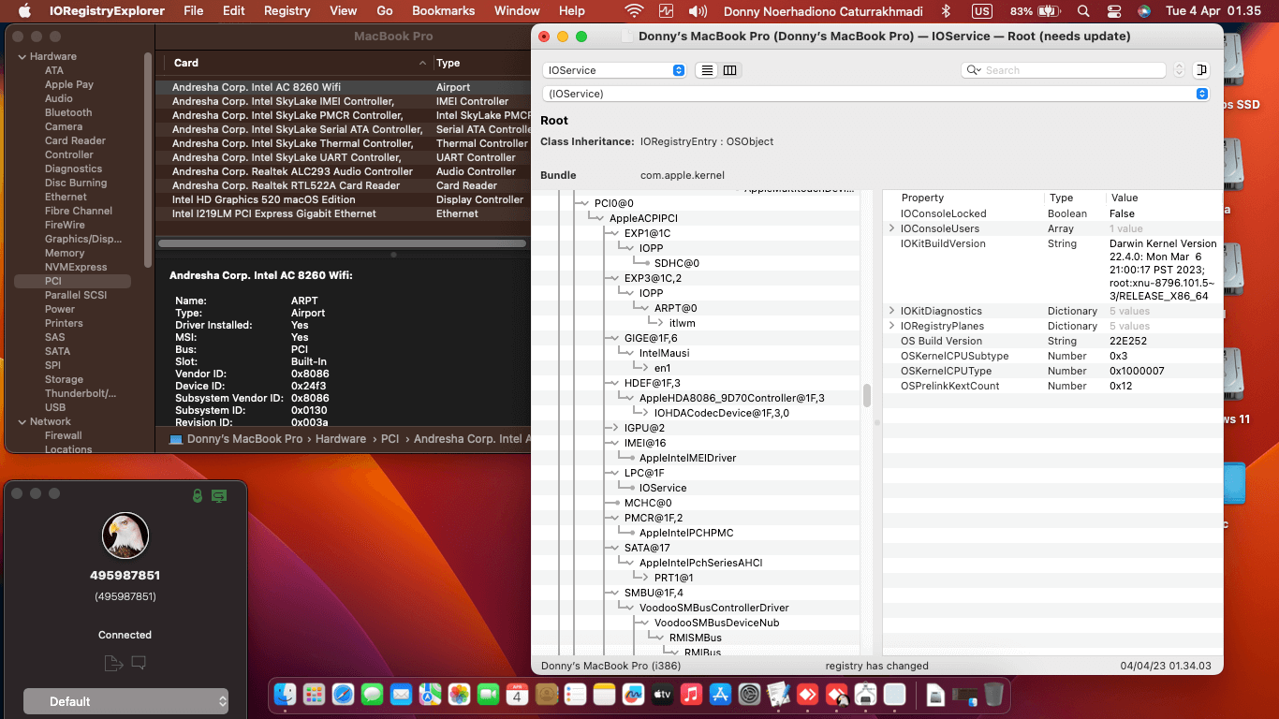Open Photos from the Dock
This screenshot has height=719, width=1279.
coord(459,695)
